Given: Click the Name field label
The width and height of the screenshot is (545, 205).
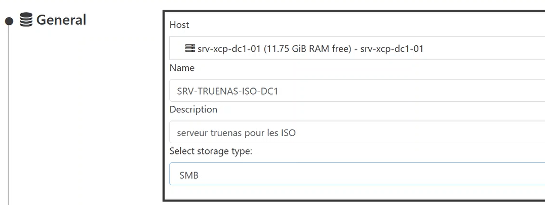Looking at the screenshot, I should (182, 67).
